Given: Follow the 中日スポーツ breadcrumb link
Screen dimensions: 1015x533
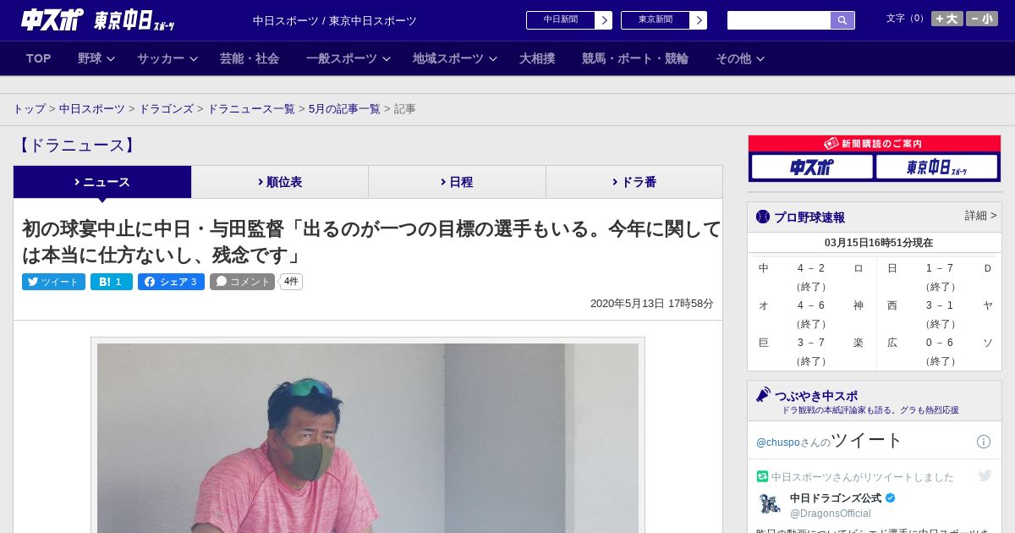Looking at the screenshot, I should click(x=92, y=109).
